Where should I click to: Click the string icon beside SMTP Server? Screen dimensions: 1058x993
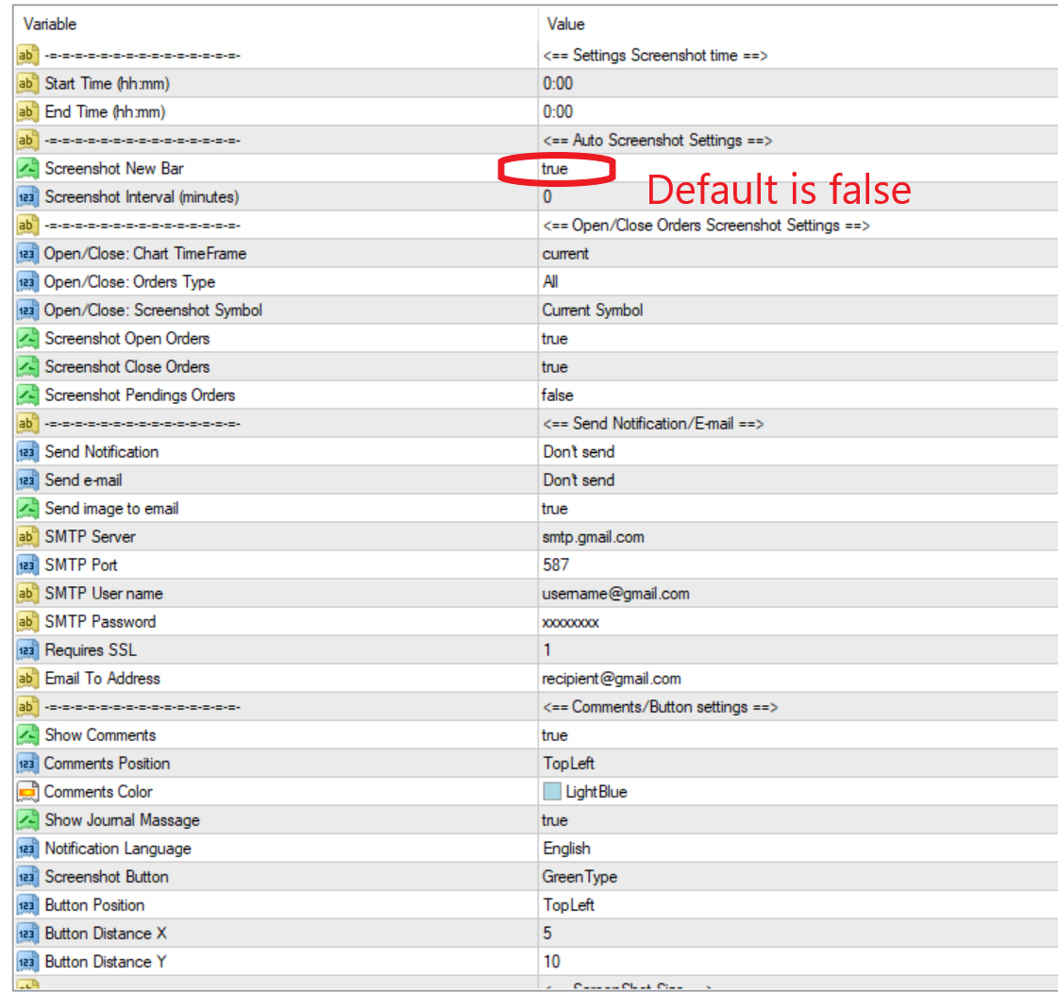click(x=27, y=537)
